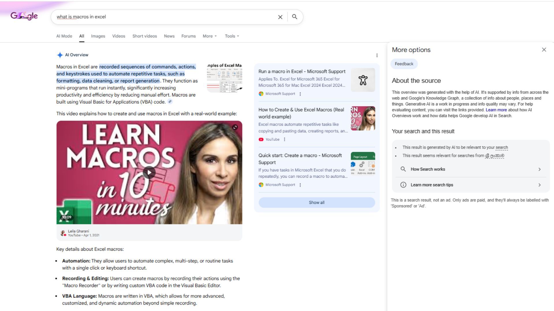Open YouTube video thumbnail in sources list
Screen dimensions: 554x311
[363, 118]
